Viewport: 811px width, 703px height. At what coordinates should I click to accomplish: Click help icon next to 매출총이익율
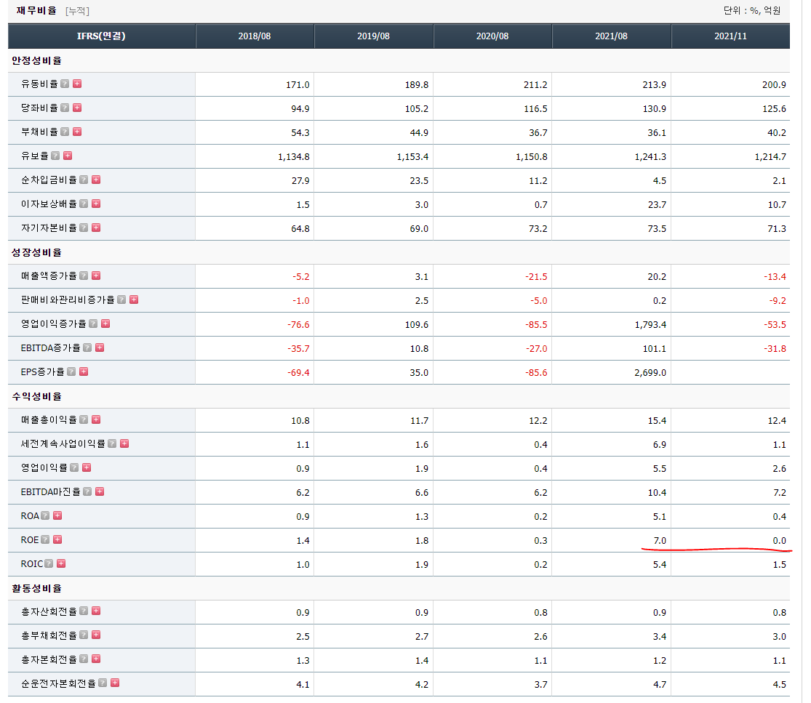[x=84, y=419]
